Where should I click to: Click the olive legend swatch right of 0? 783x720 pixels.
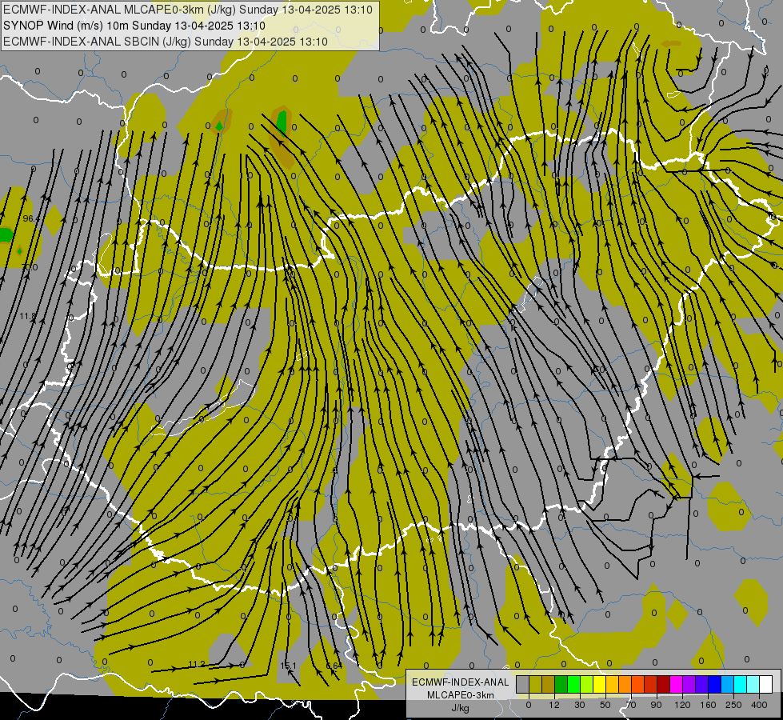click(535, 684)
